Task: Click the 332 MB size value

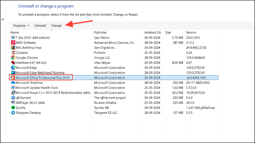Action: 178,83
